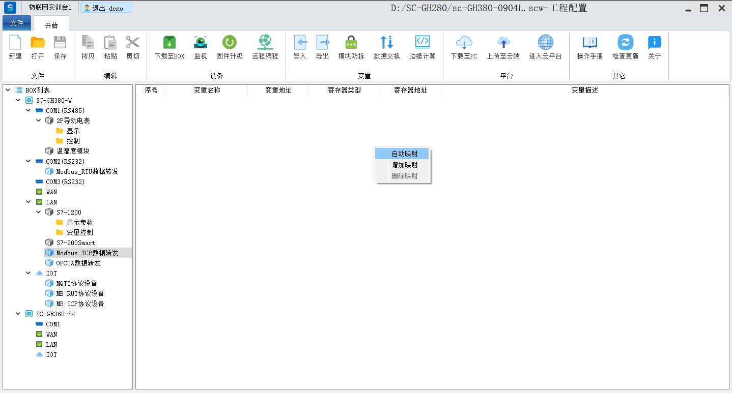Viewport: 732px width, 393px height.
Task: Switch to the 文件 ribbon tab
Action: 17,23
